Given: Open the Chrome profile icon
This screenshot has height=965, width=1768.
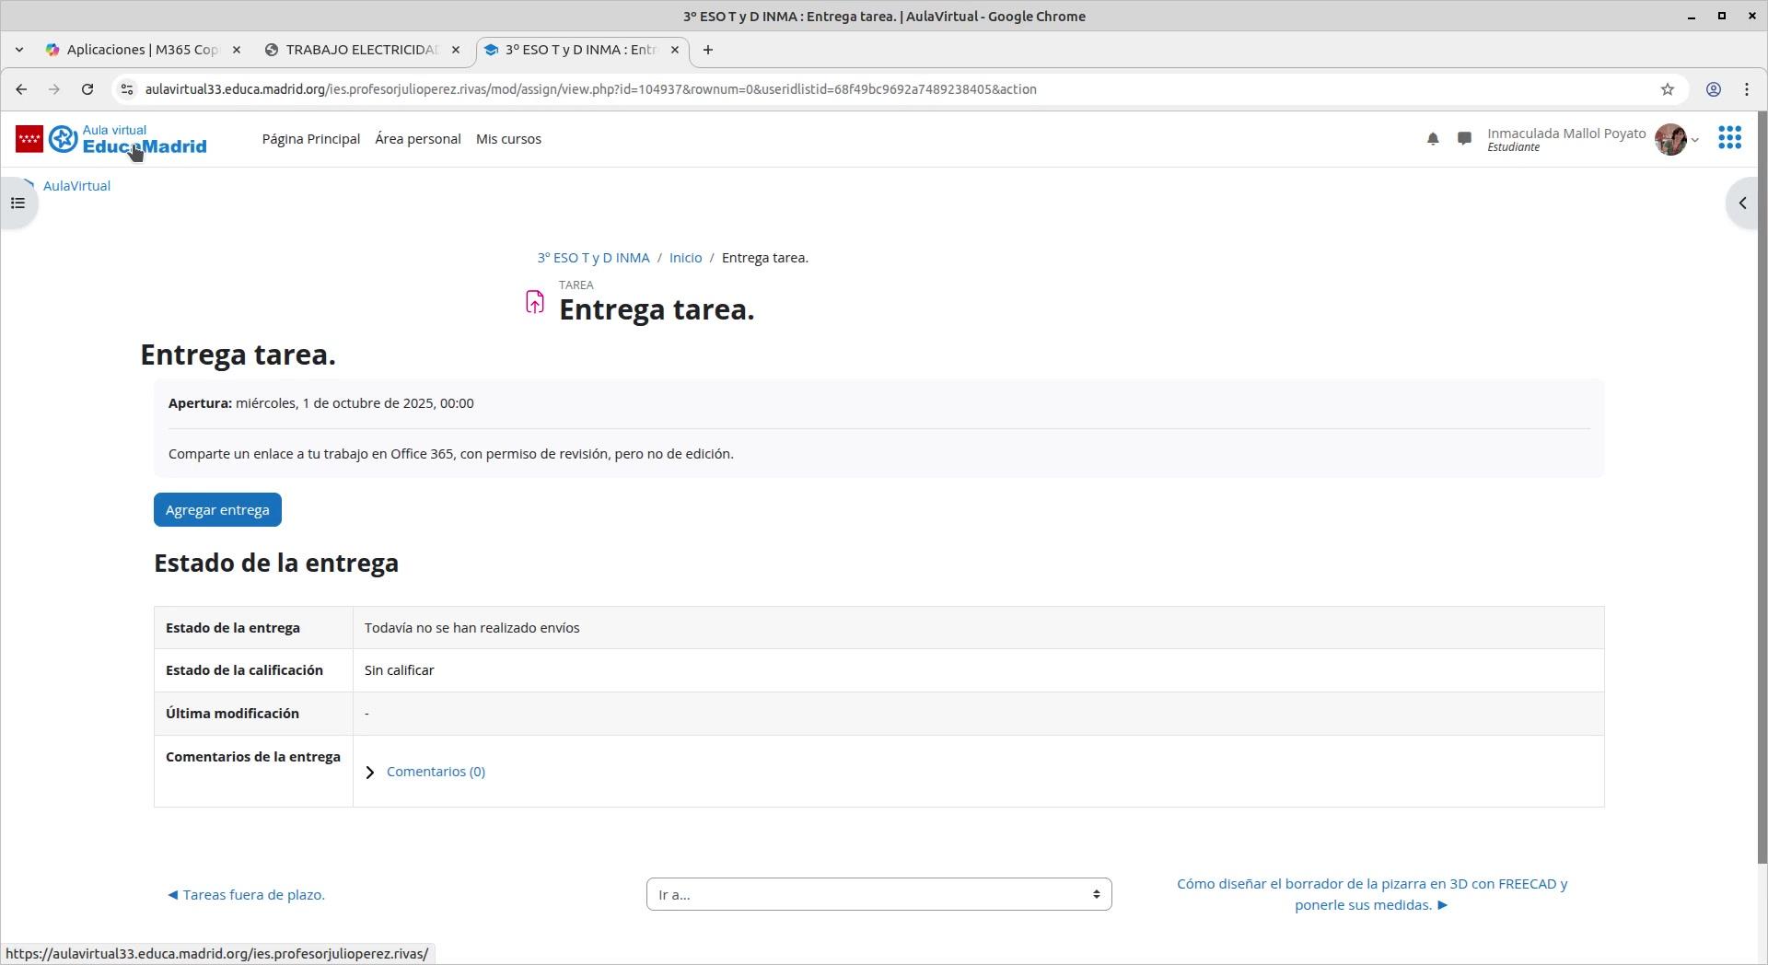Looking at the screenshot, I should pyautogui.click(x=1714, y=89).
